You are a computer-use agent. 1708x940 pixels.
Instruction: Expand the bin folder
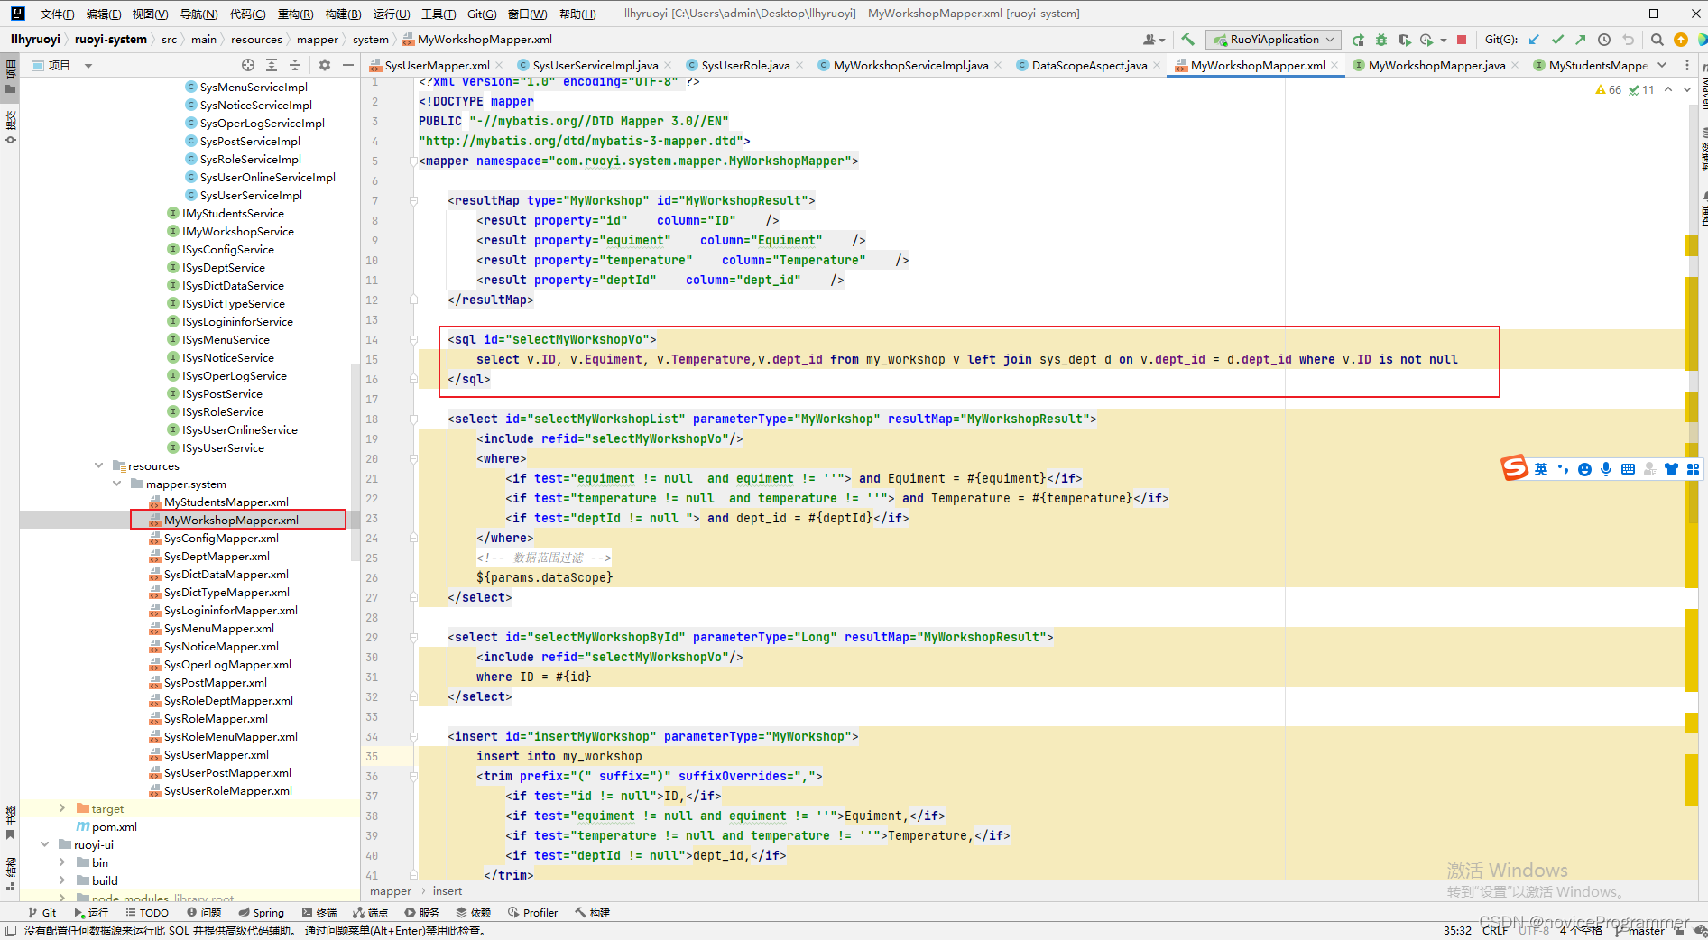tap(62, 862)
